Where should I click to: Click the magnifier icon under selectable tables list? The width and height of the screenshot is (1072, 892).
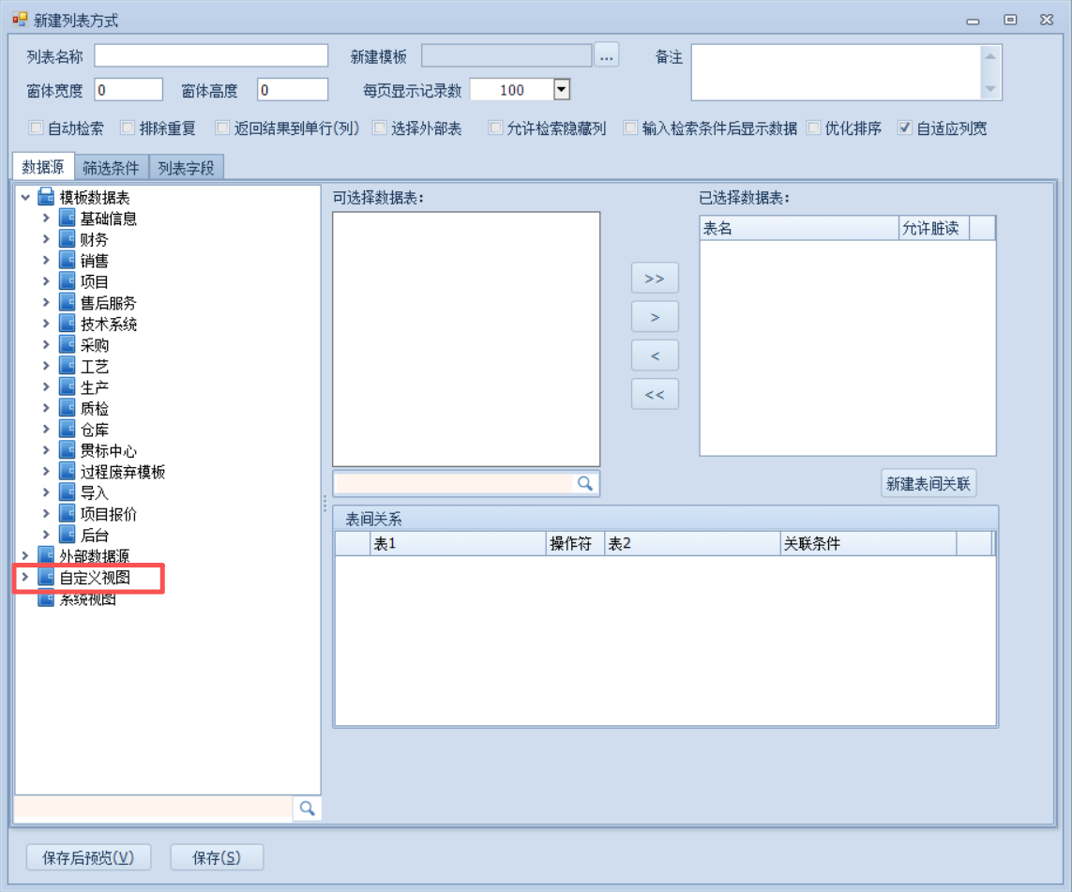tap(585, 483)
